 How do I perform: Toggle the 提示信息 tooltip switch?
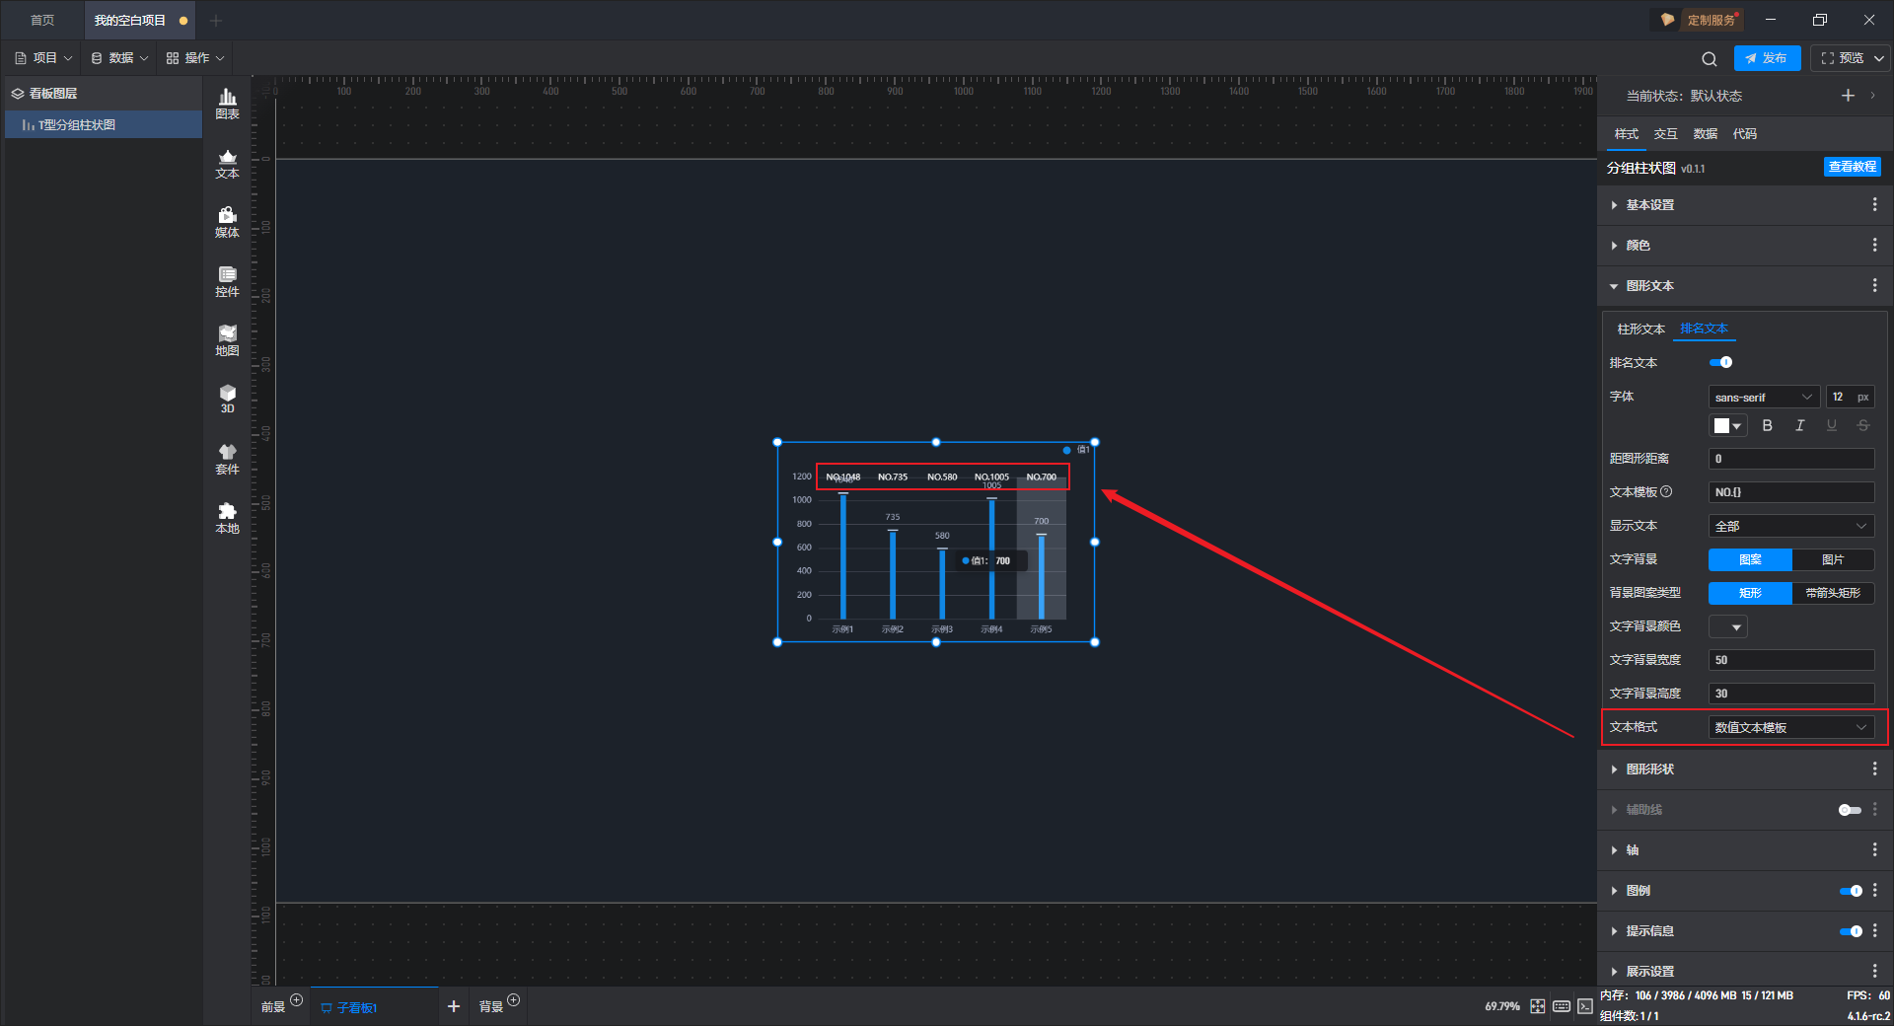(1851, 931)
